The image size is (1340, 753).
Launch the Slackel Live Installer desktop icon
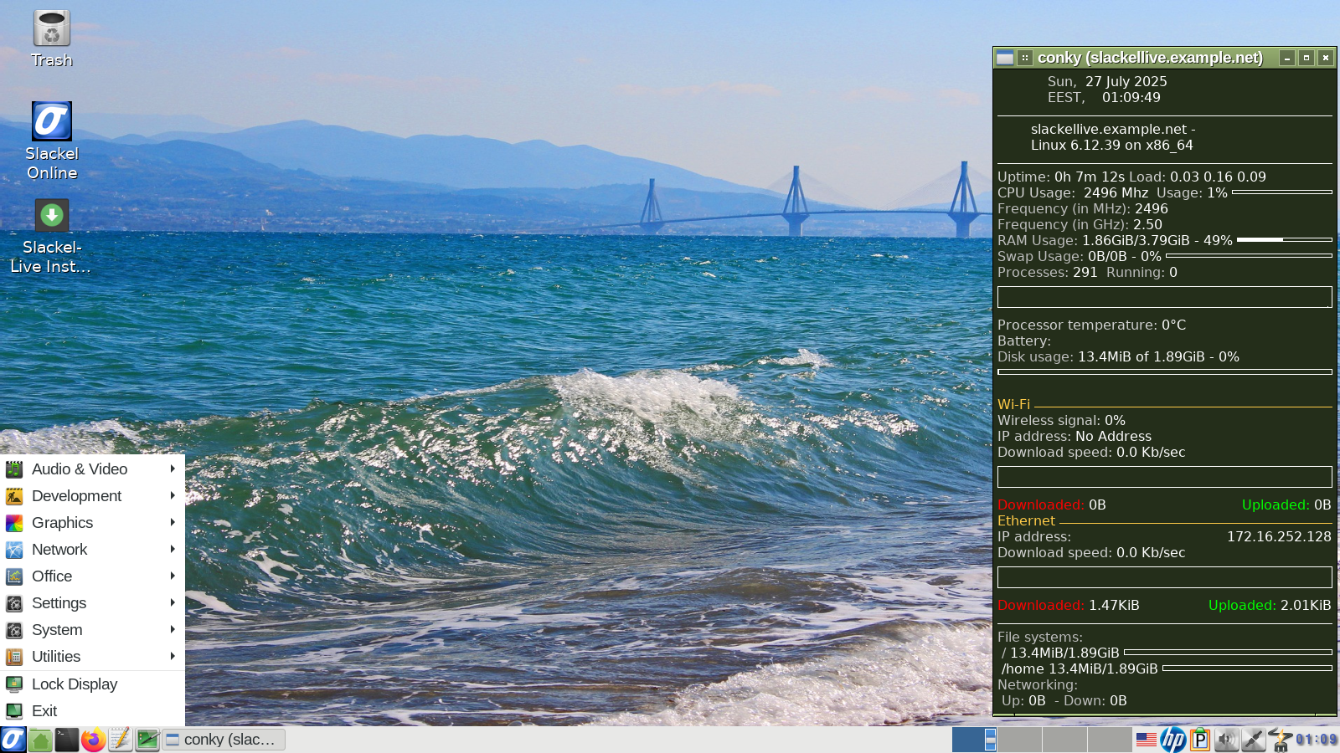click(x=52, y=216)
